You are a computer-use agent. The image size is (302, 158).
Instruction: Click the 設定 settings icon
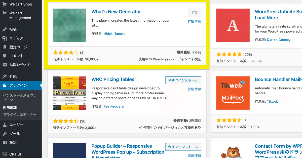[5, 142]
